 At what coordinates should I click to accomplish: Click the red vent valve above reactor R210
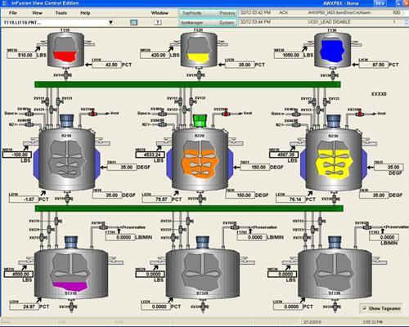point(92,114)
